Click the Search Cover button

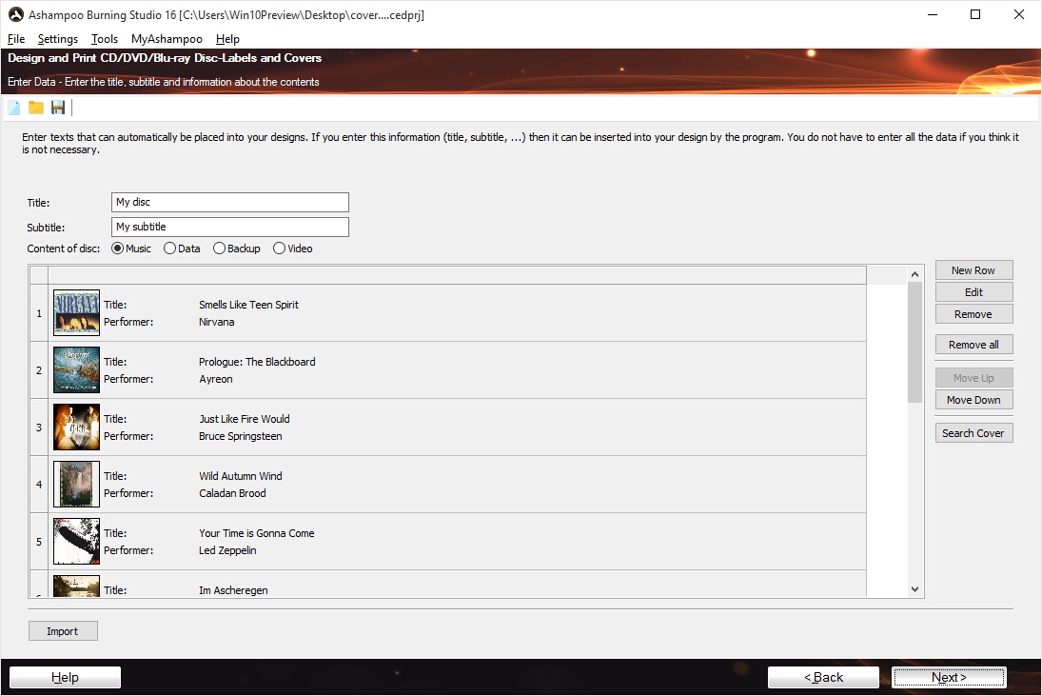click(x=973, y=433)
